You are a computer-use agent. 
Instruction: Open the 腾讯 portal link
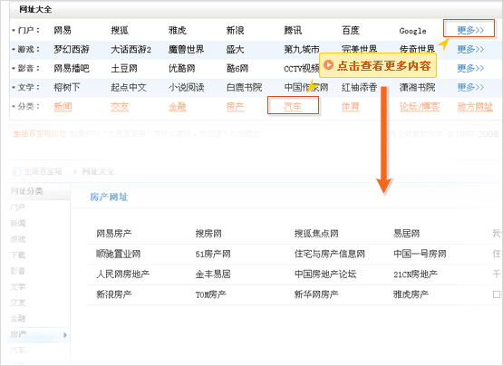pyautogui.click(x=293, y=30)
